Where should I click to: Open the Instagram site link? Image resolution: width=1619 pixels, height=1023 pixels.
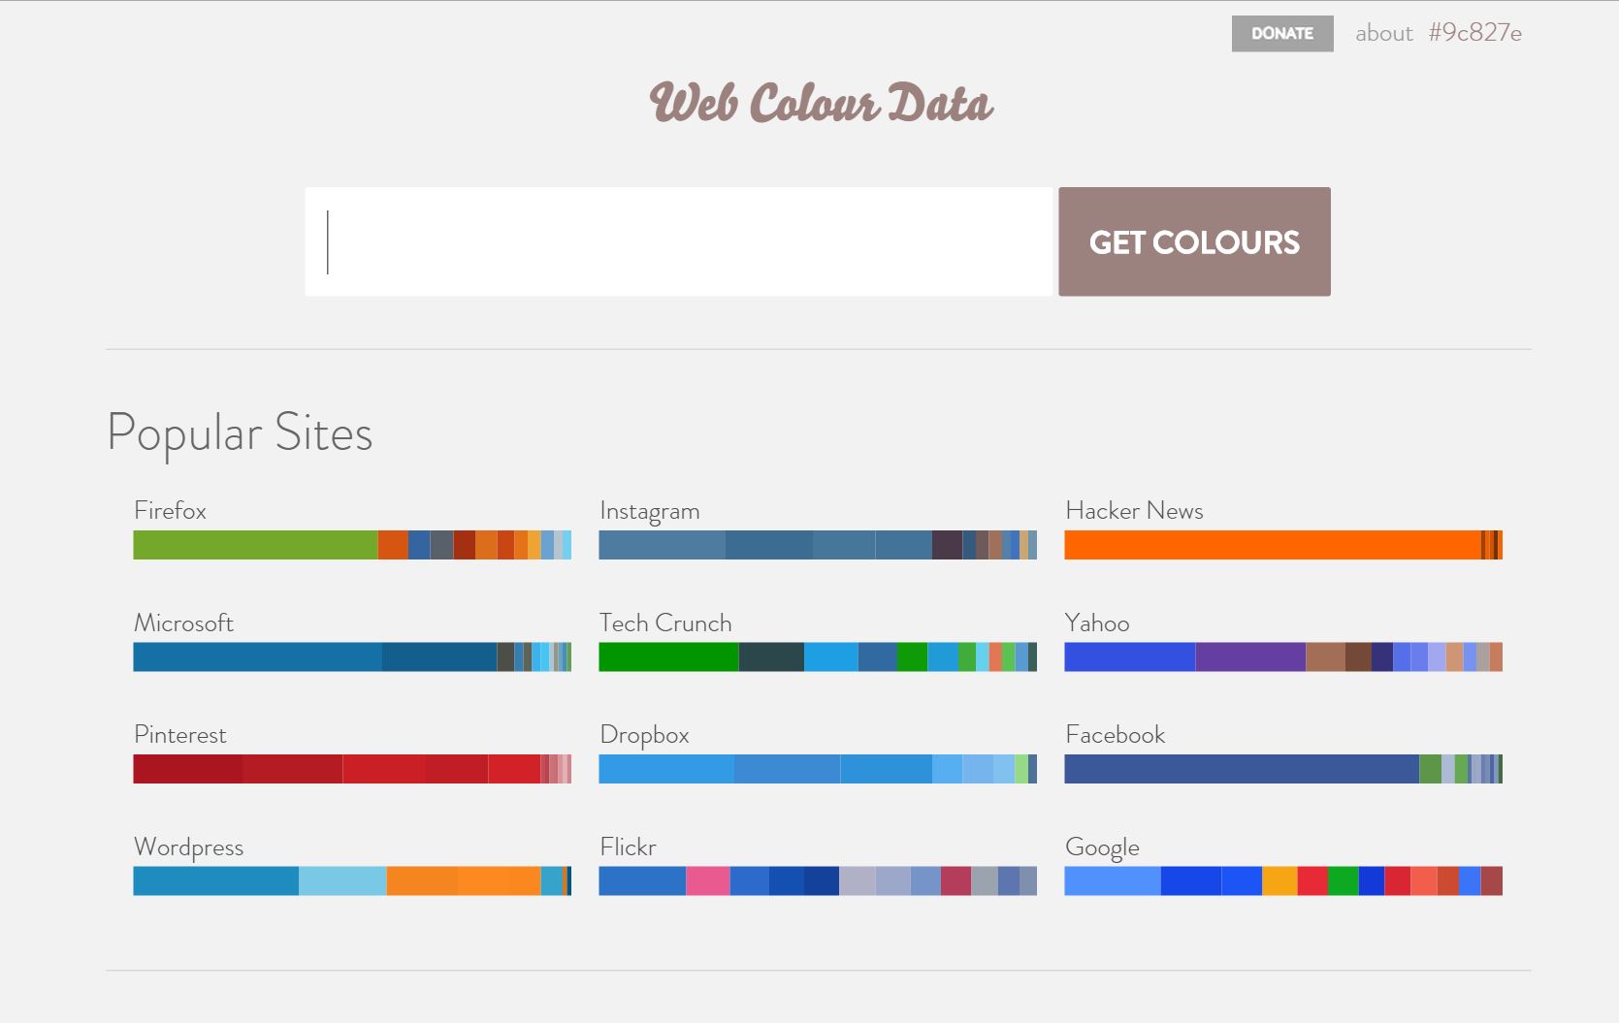[649, 510]
